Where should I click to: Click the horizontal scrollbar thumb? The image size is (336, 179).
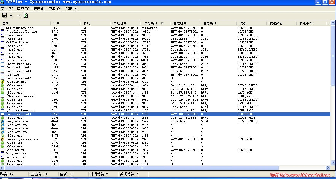[142, 168]
